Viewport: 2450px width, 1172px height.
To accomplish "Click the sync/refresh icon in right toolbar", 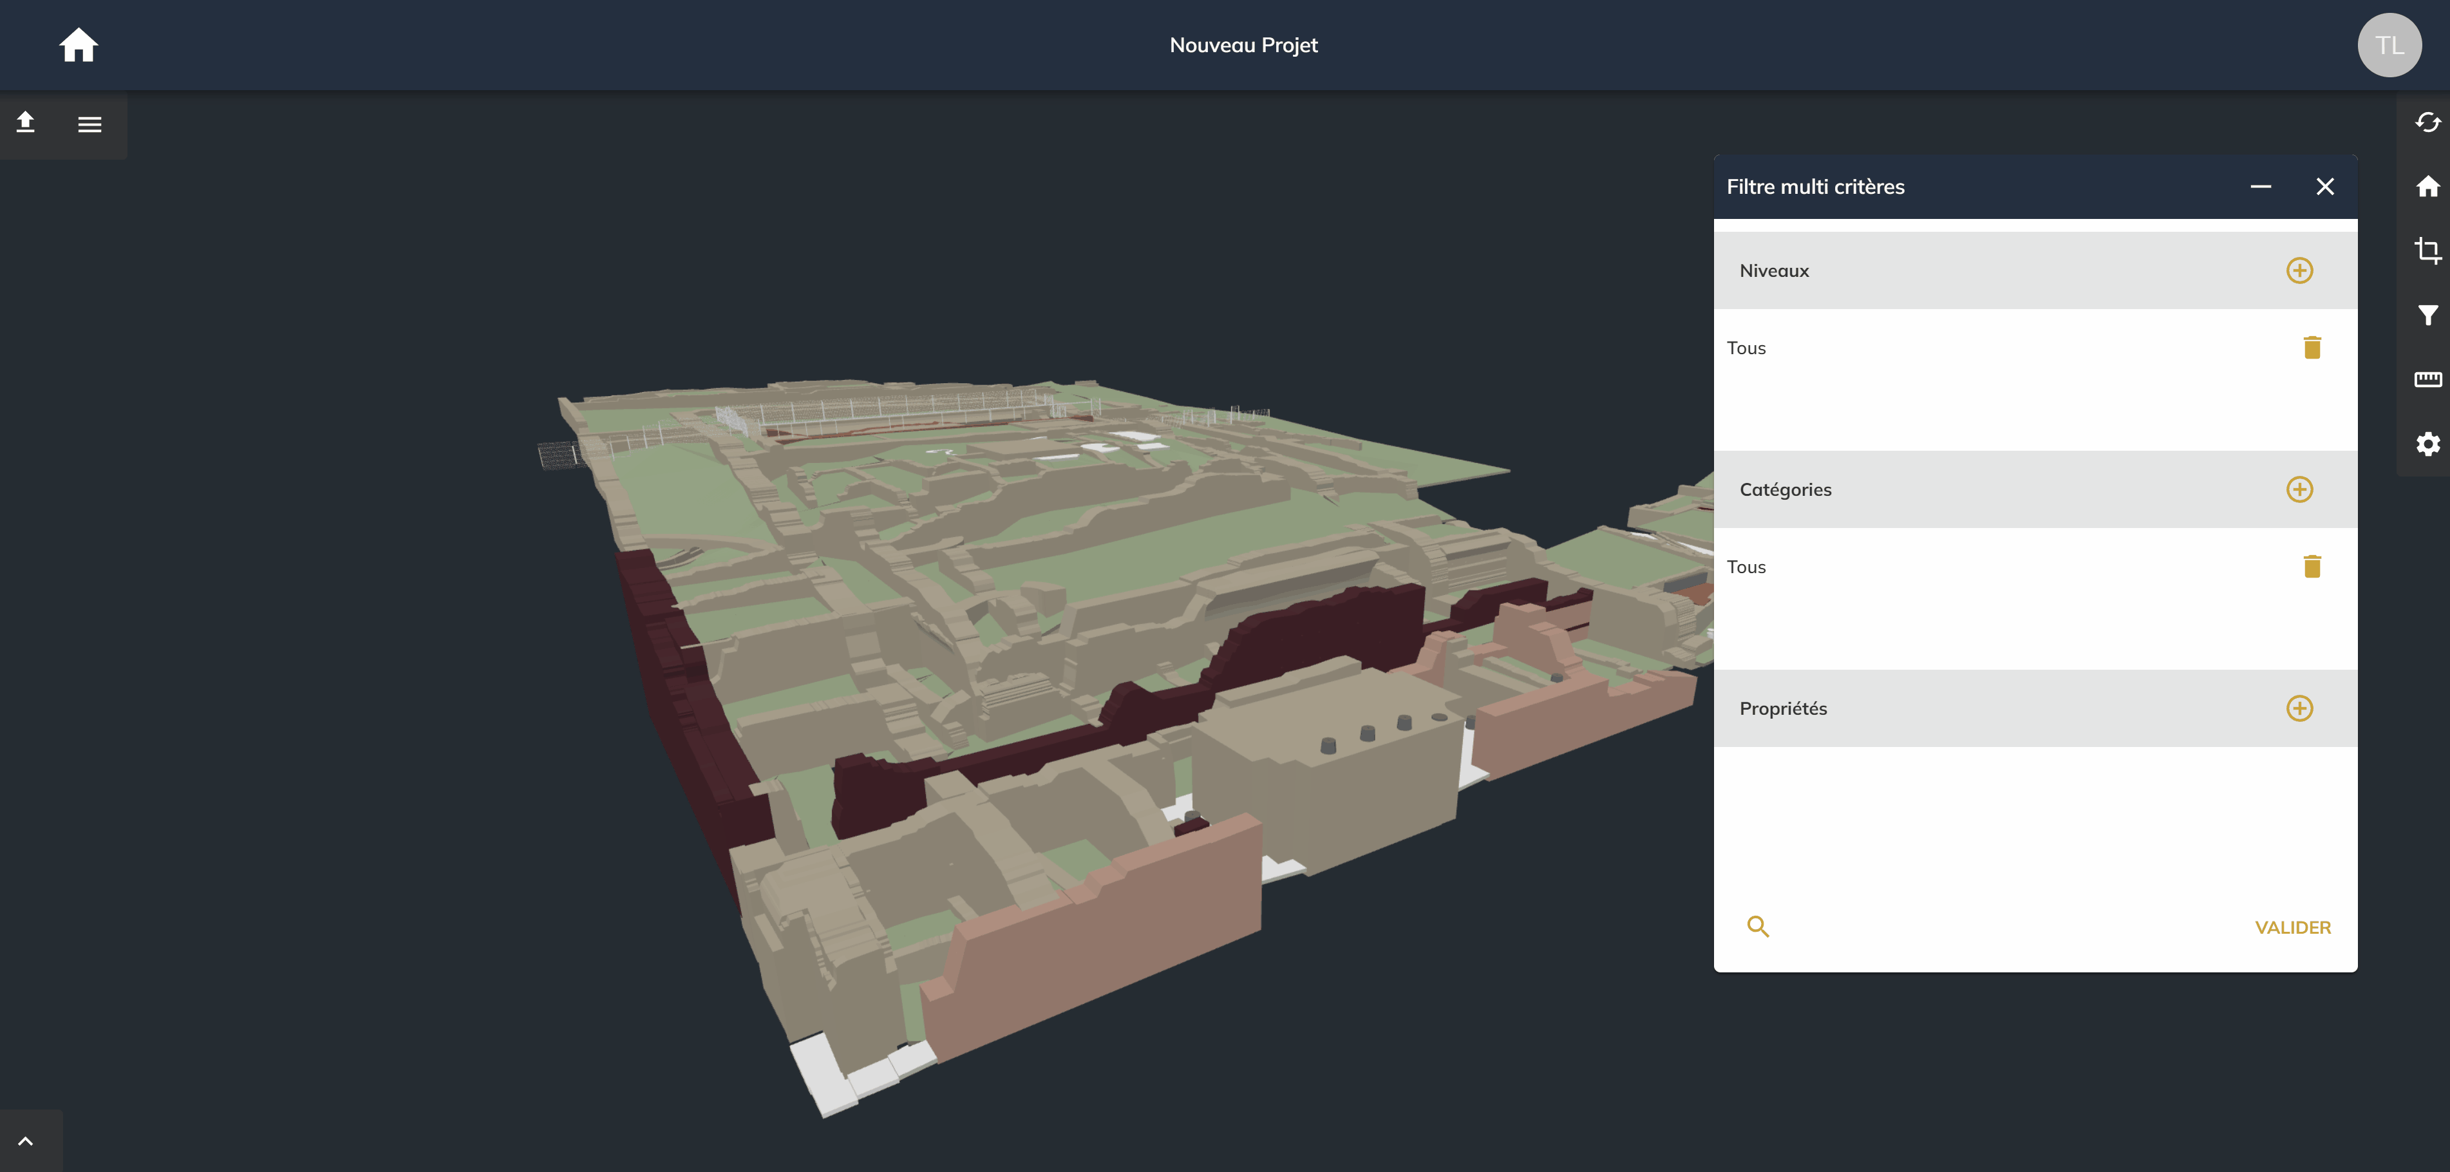I will pyautogui.click(x=2427, y=122).
